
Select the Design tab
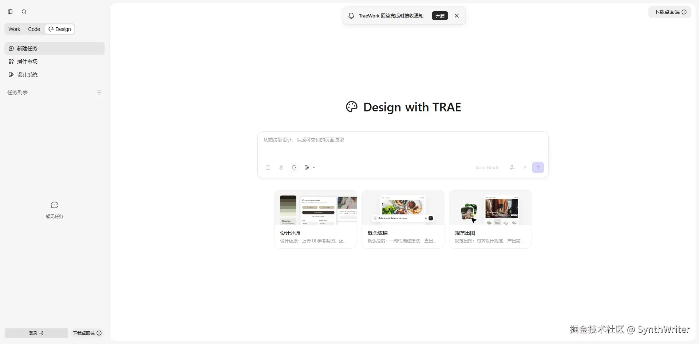coord(60,29)
